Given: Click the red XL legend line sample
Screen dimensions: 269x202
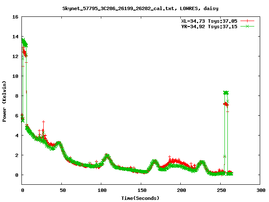Looking at the screenshot, I should (248, 21).
